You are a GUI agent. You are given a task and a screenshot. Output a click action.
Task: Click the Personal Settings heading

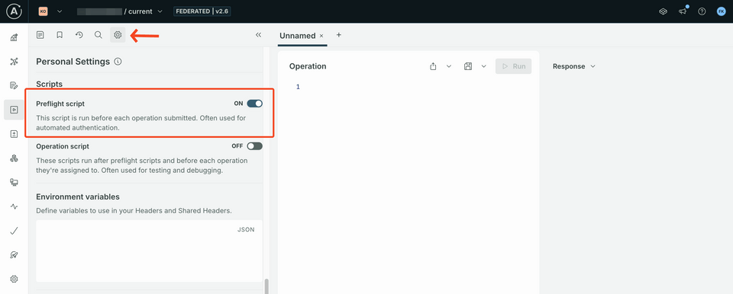coord(73,62)
